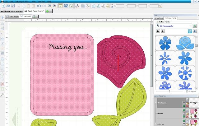Viewport: 199px width, 126px height.
Task: Expand the print me layer node
Action: point(155,124)
